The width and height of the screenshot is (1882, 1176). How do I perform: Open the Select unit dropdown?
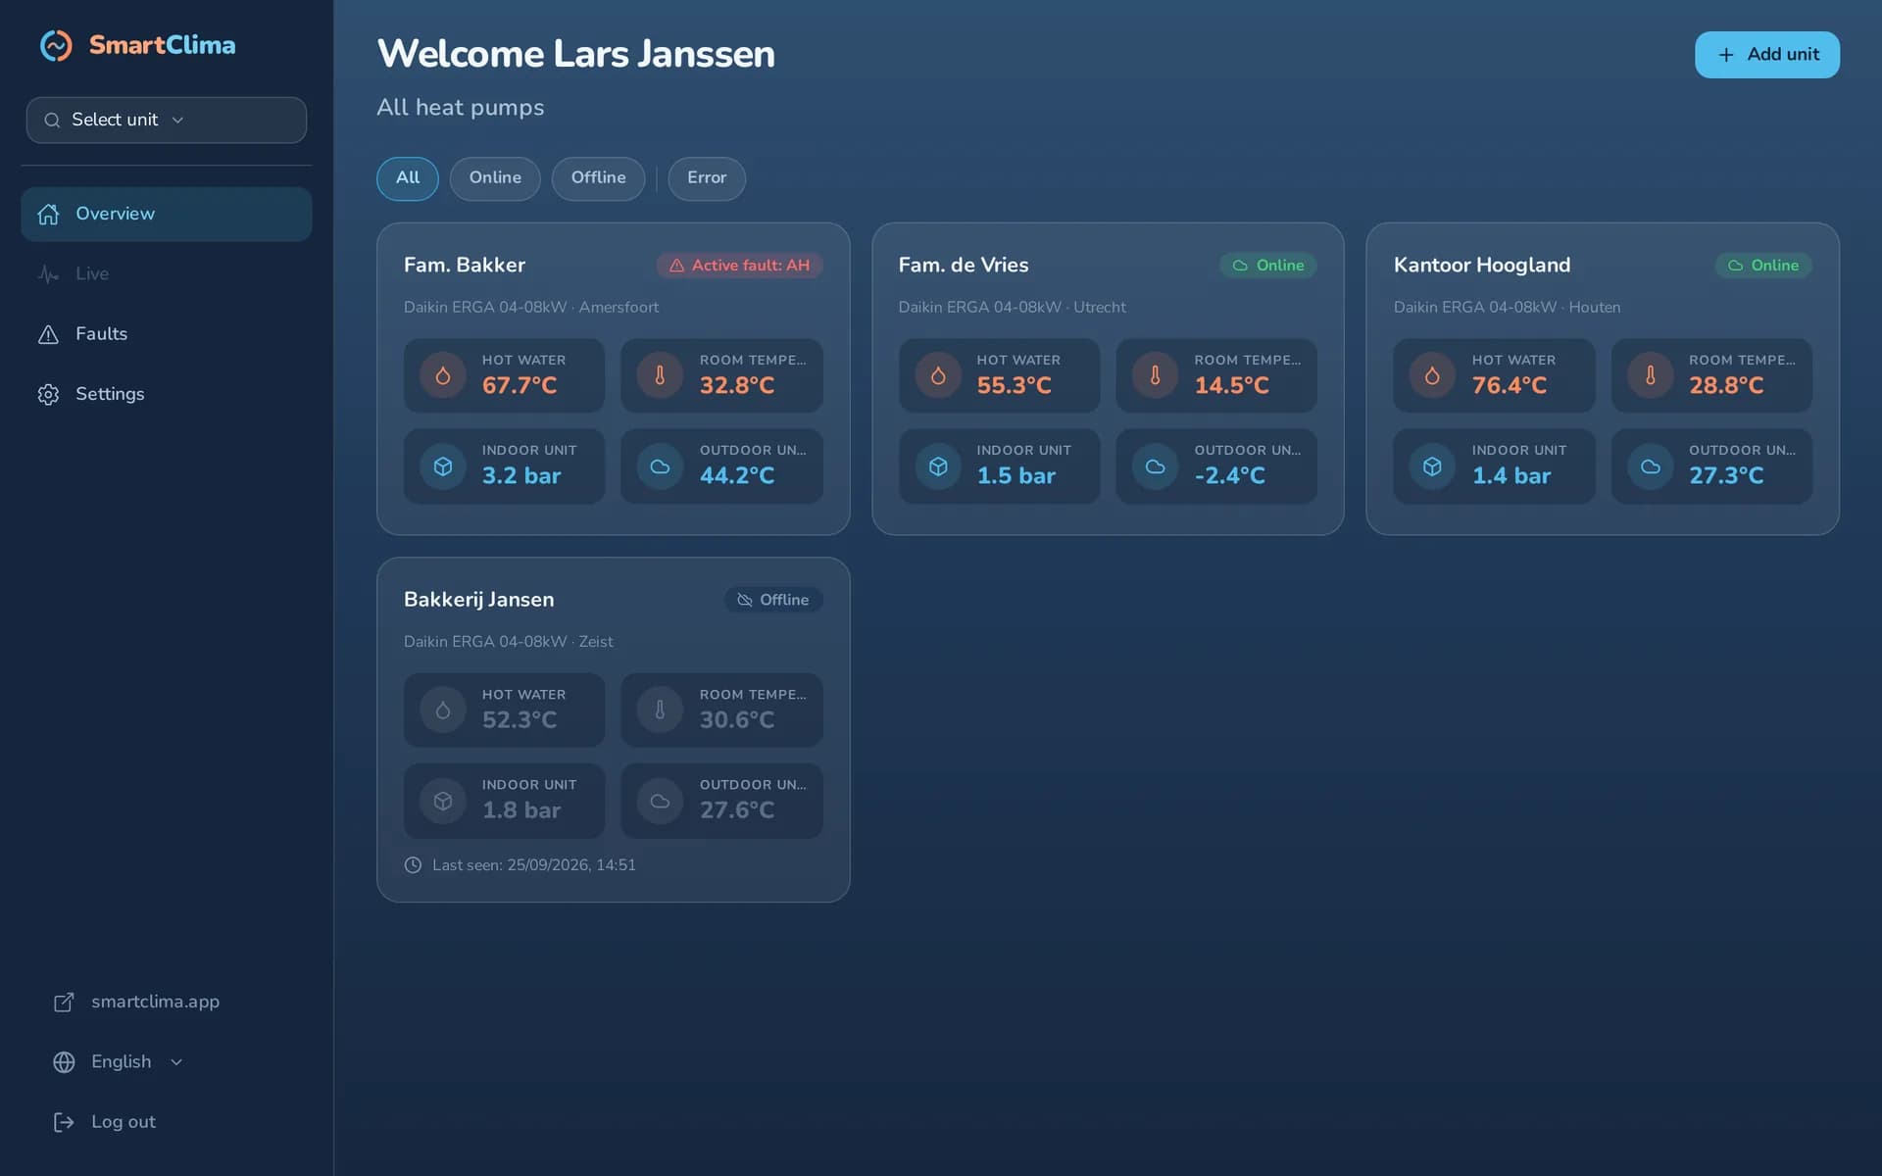pyautogui.click(x=167, y=120)
